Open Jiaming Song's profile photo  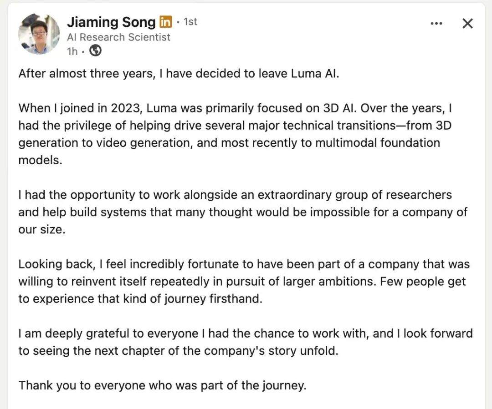(39, 34)
